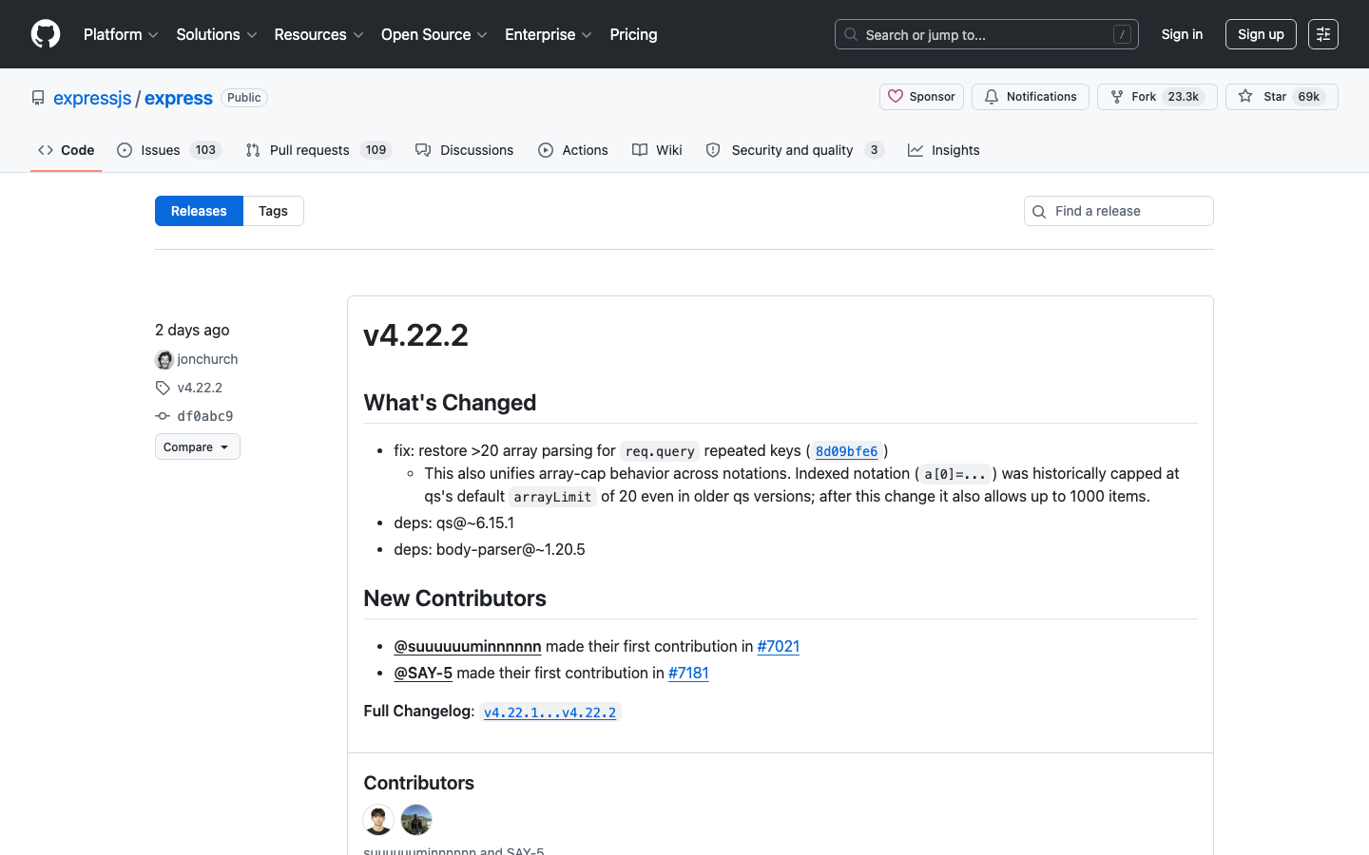Open the Pricing page
Image resolution: width=1369 pixels, height=855 pixels.
coord(633,34)
